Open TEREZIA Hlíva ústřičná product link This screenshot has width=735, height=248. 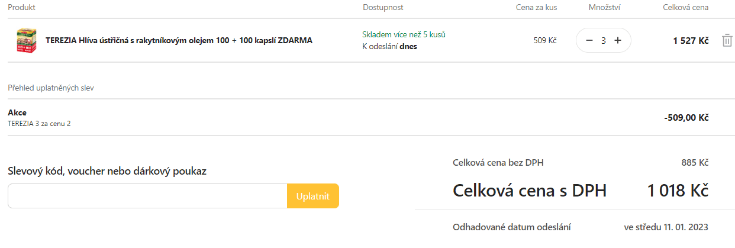[x=179, y=41]
